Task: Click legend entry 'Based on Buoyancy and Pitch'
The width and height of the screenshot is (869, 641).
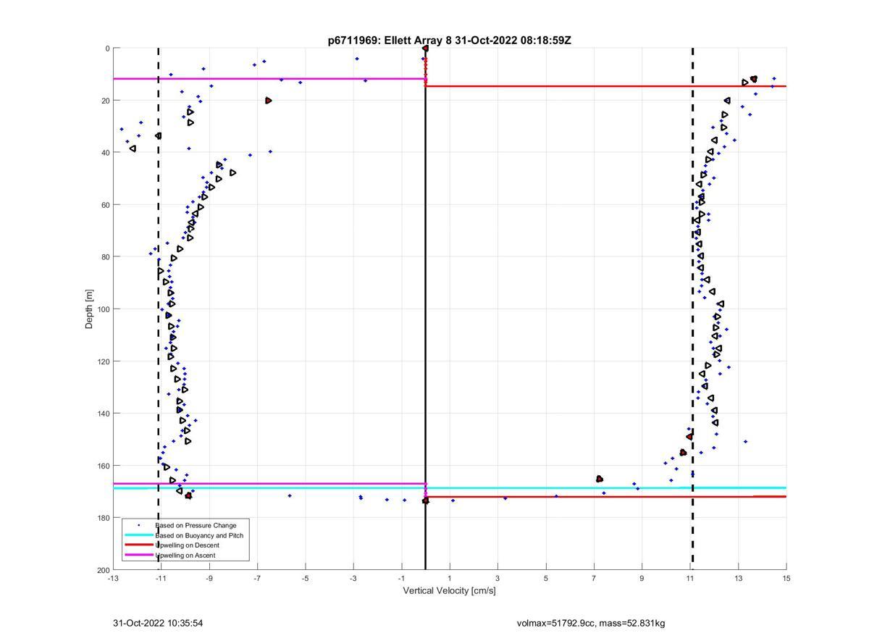Action: 199,535
